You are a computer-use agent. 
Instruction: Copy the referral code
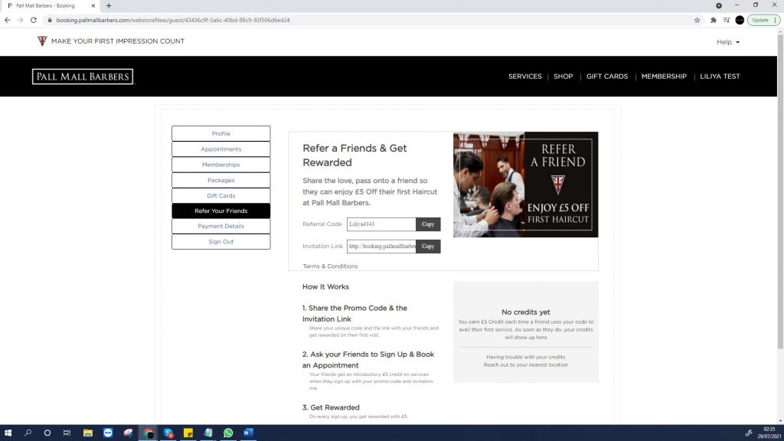click(428, 224)
